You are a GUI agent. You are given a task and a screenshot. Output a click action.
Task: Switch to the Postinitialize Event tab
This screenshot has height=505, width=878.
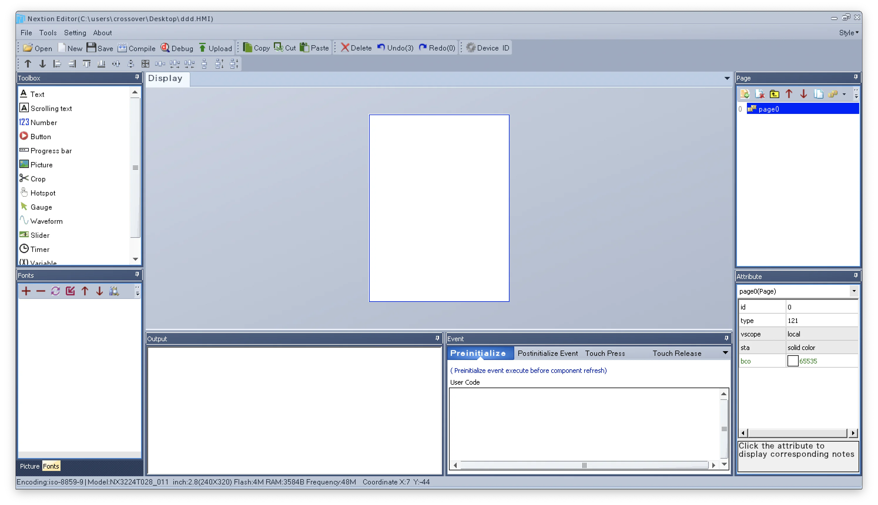pos(548,353)
